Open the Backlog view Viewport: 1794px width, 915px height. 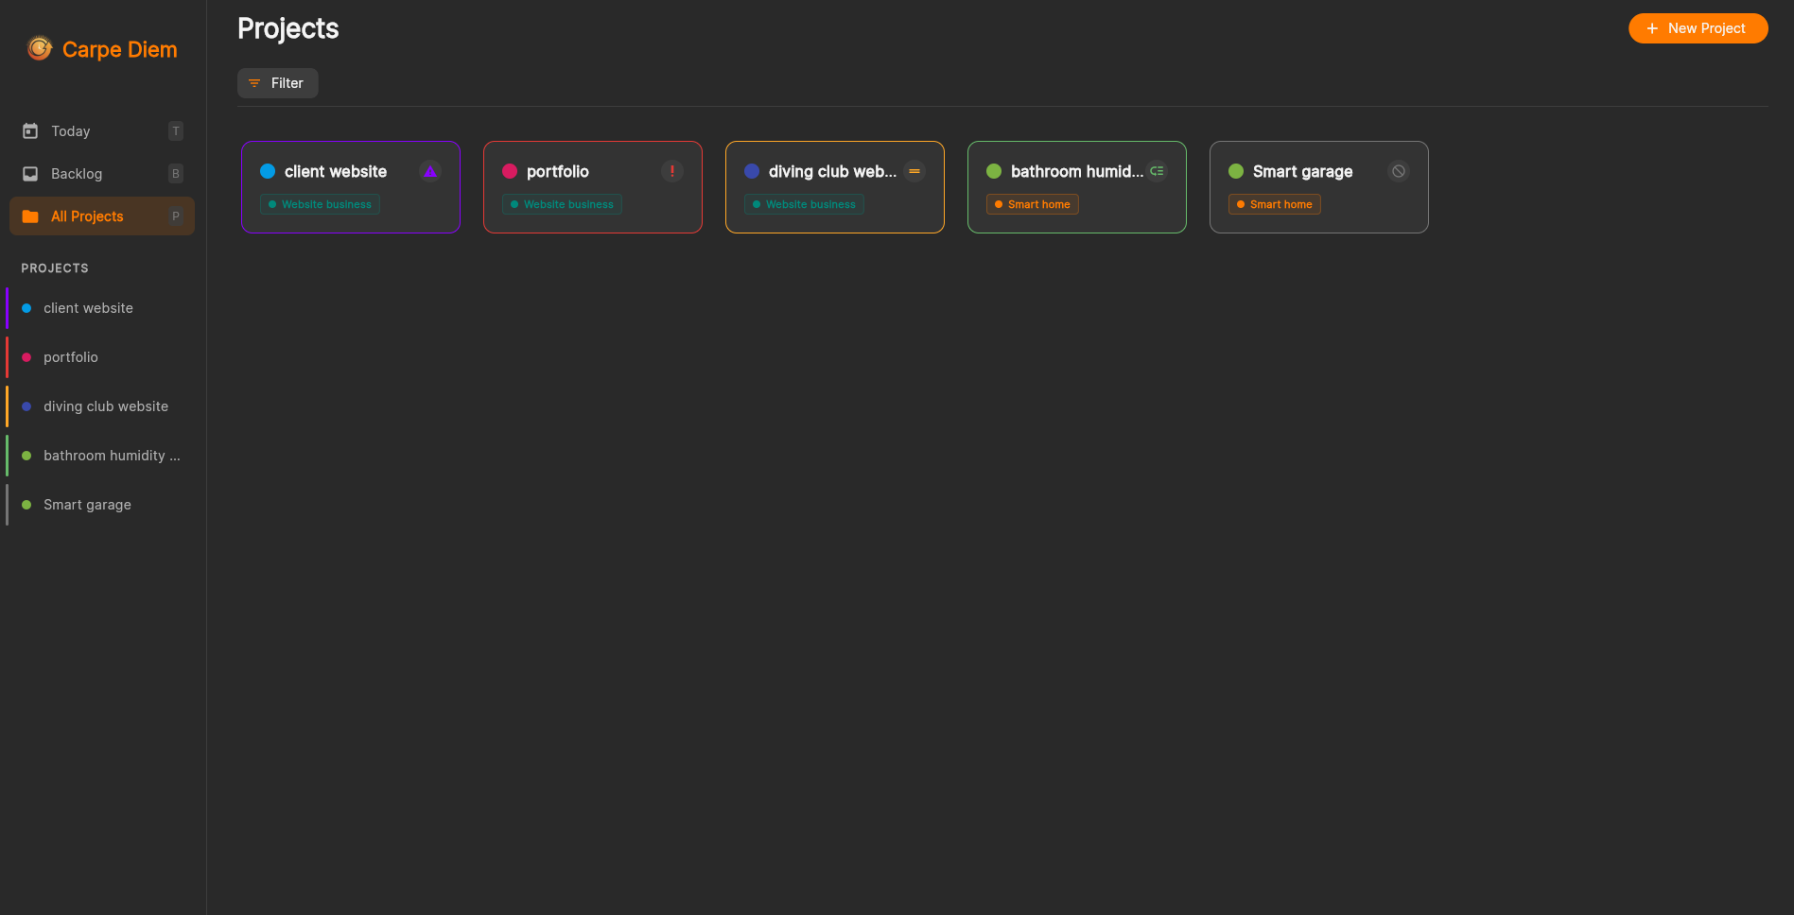pyautogui.click(x=77, y=174)
